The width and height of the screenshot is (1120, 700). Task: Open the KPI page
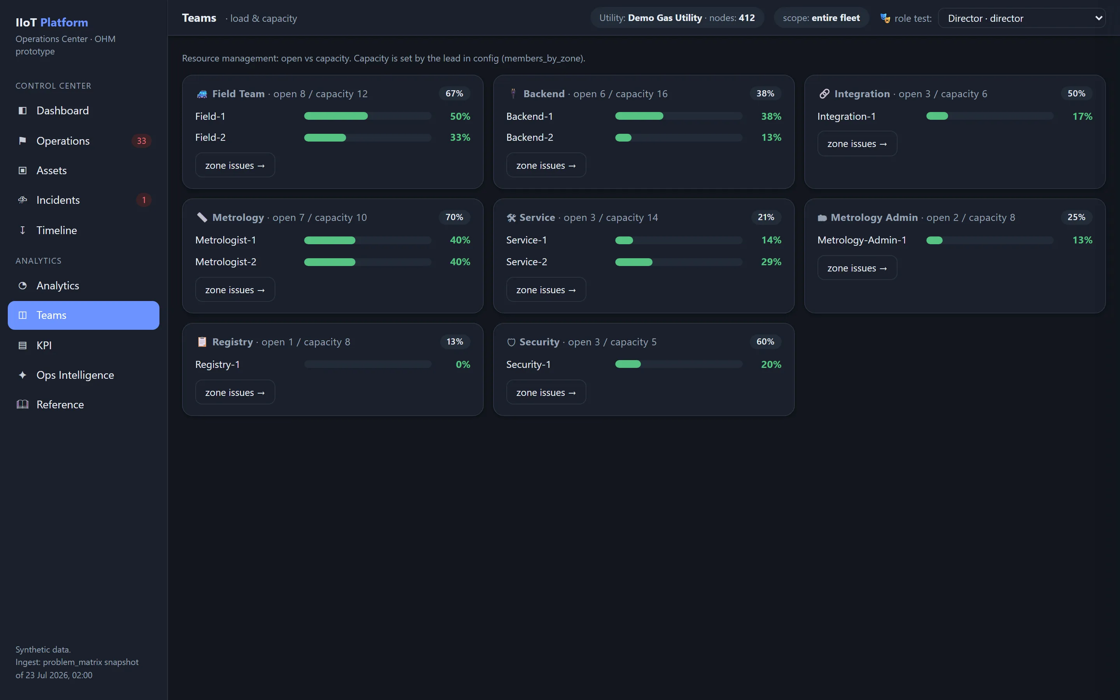pos(84,345)
